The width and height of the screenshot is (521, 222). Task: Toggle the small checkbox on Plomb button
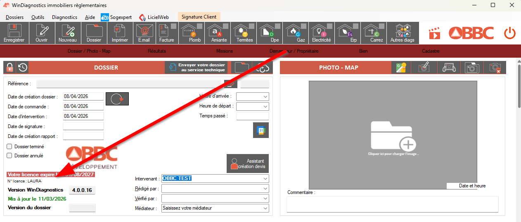point(199,26)
